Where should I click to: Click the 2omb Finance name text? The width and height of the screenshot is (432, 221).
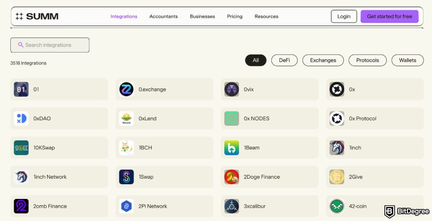[50, 206]
